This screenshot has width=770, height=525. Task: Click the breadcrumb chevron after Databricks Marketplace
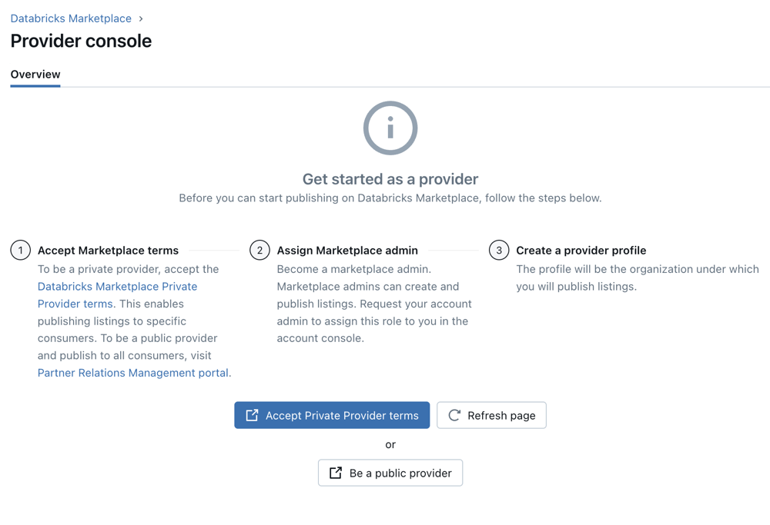[142, 18]
